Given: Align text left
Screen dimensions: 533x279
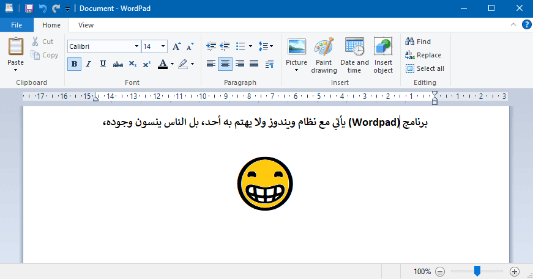Looking at the screenshot, I should (x=211, y=64).
